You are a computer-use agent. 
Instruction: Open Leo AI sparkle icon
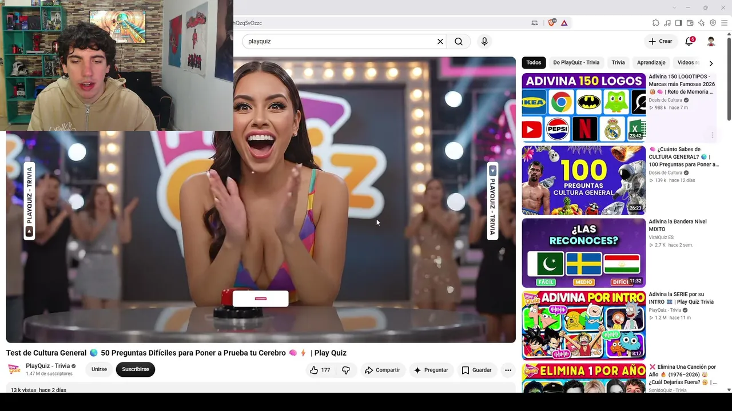click(x=701, y=23)
